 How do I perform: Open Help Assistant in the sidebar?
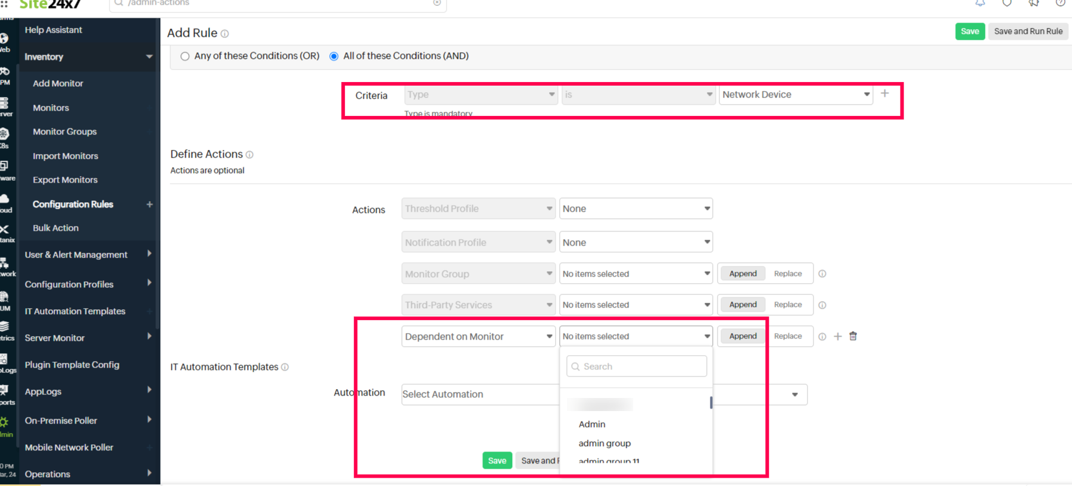click(x=53, y=30)
